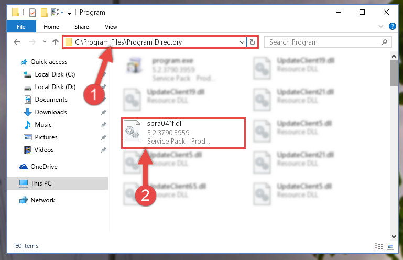Select spra041f.dll file
The height and width of the screenshot is (260, 403).
183,133
